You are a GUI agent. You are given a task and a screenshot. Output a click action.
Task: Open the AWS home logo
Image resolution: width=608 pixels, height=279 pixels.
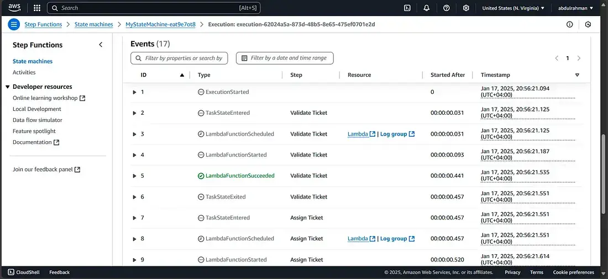[x=15, y=8]
